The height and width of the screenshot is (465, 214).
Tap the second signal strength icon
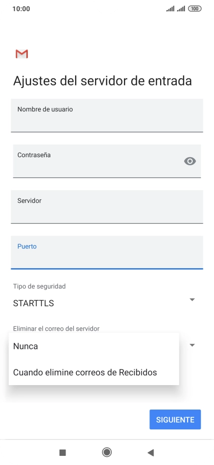(x=181, y=9)
